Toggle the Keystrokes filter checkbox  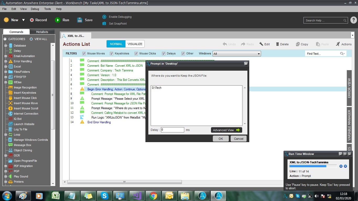[112, 53]
